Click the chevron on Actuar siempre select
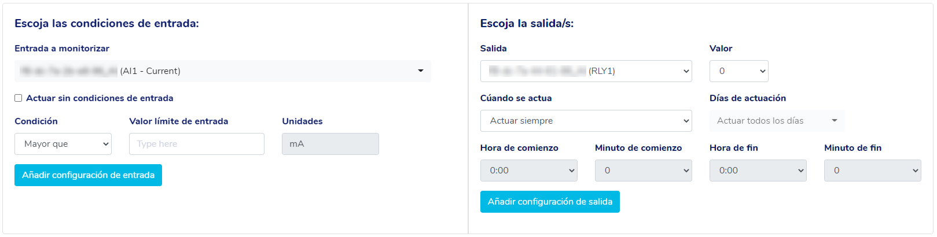The height and width of the screenshot is (237, 937). click(686, 121)
